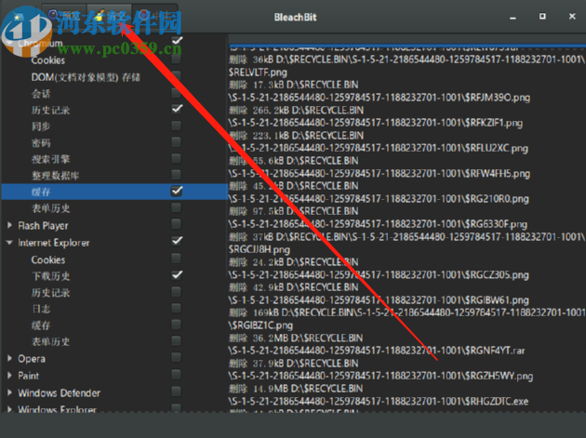Maximize the BleachBit window

point(542,17)
